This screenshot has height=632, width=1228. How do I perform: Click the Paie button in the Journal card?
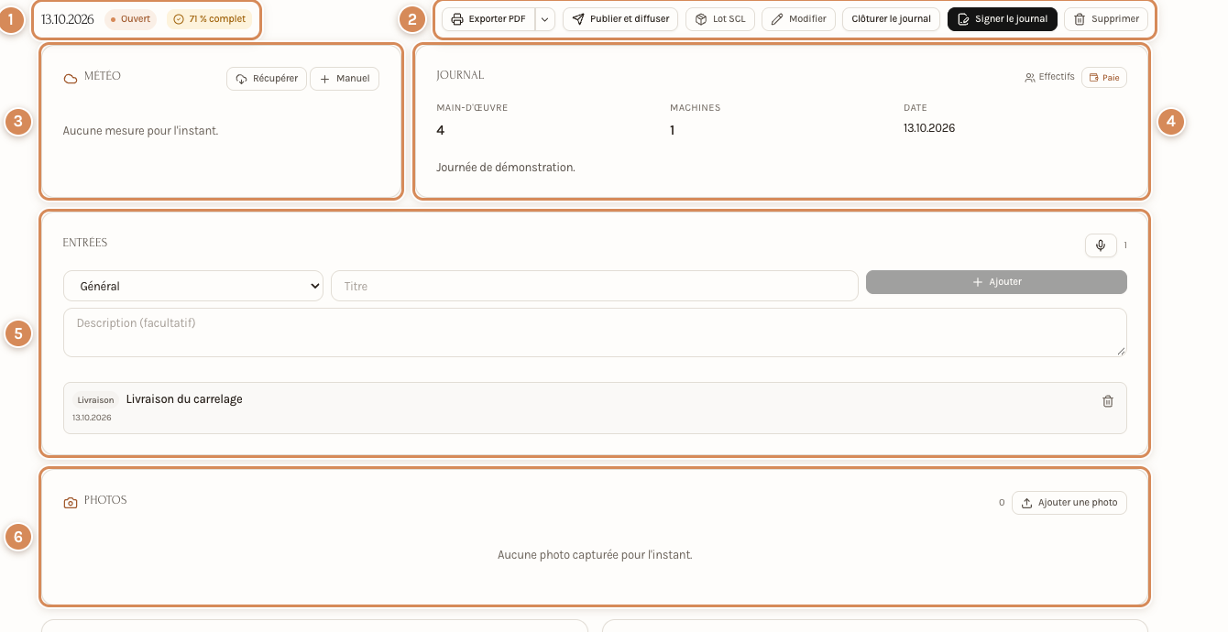tap(1104, 78)
